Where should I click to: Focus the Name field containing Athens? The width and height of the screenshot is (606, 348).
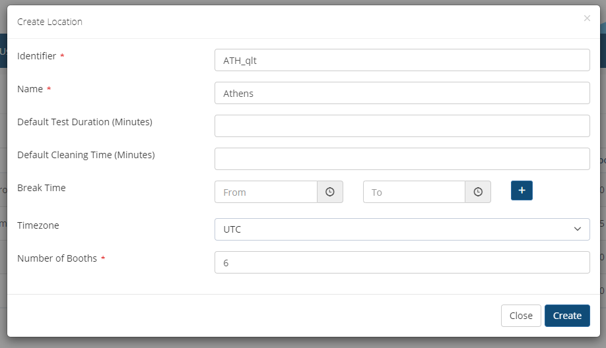[x=402, y=93]
